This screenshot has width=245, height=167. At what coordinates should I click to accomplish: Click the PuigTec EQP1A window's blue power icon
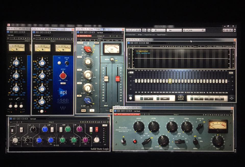coord(115,111)
